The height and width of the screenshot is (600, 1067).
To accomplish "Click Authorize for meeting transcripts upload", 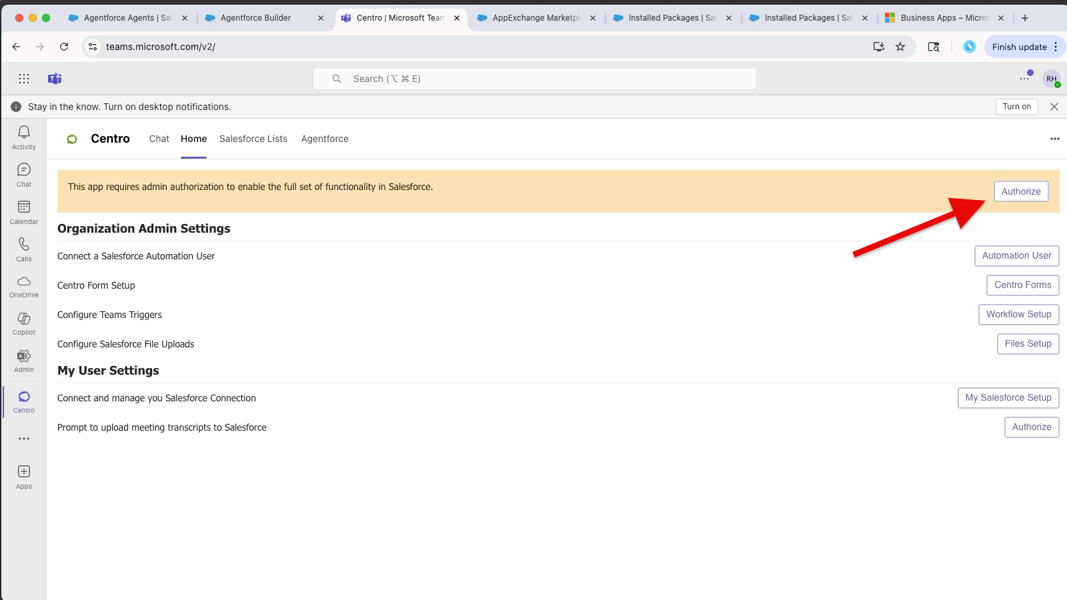I will point(1032,427).
